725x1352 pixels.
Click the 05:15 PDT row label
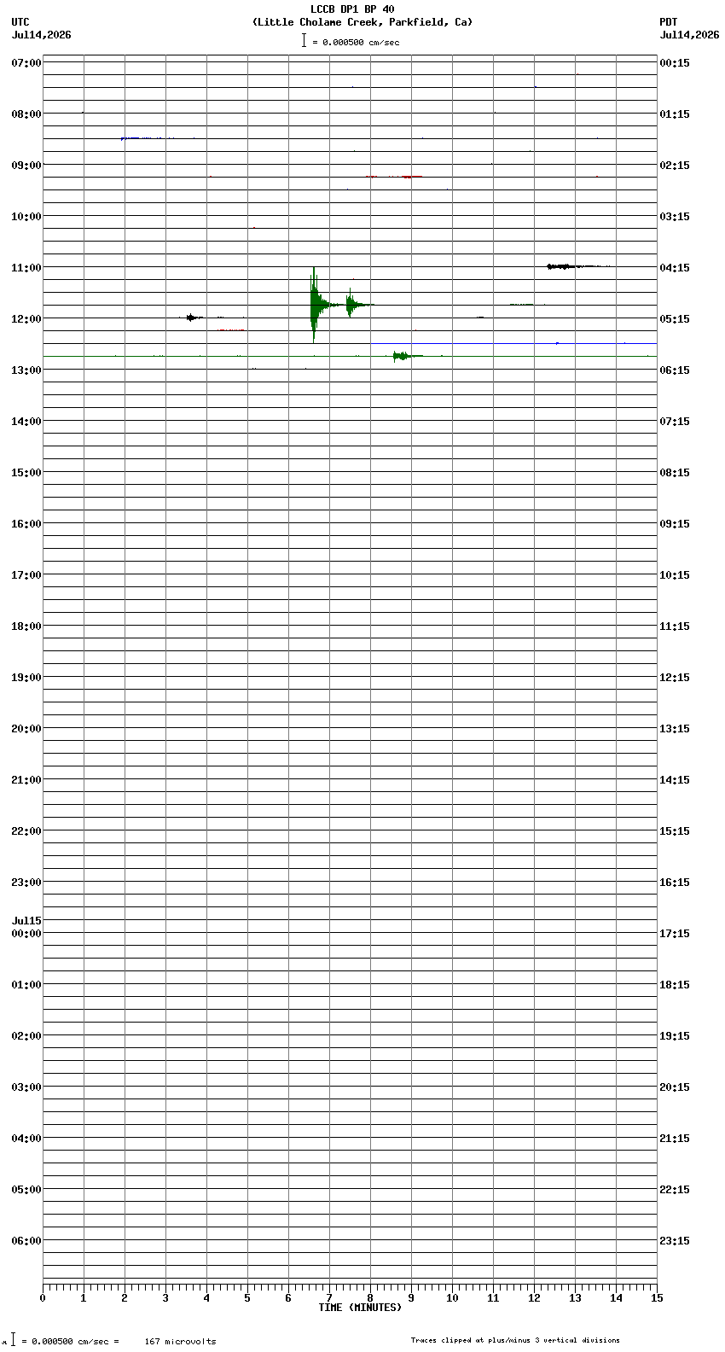click(x=675, y=319)
